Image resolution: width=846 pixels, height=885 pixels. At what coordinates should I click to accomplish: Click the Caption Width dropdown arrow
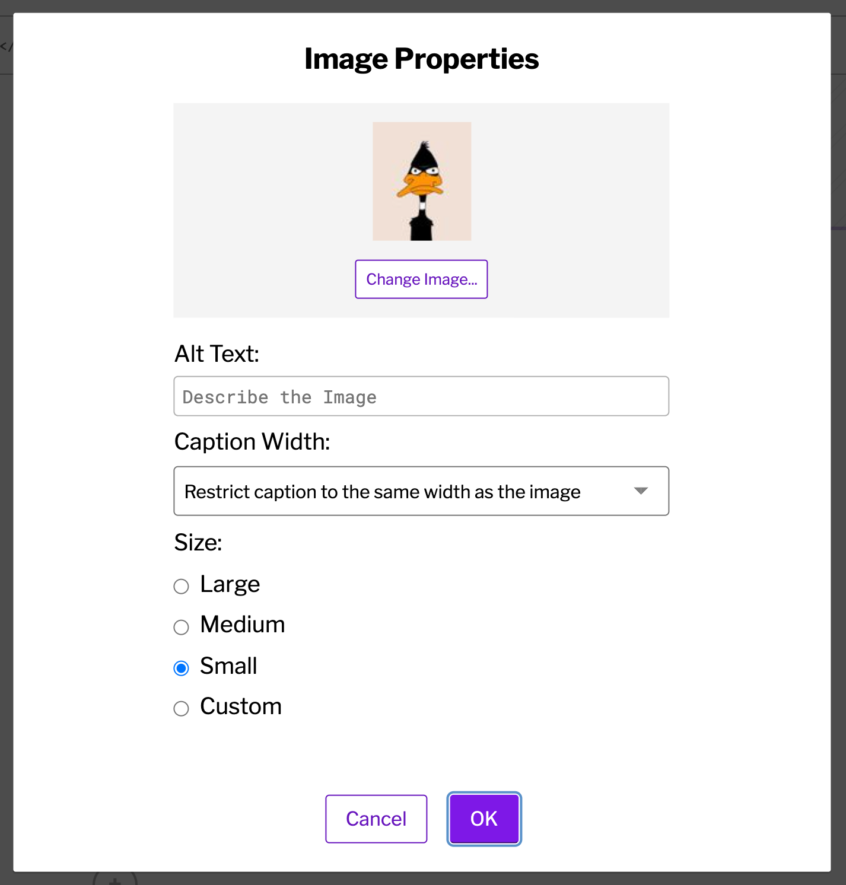641,491
